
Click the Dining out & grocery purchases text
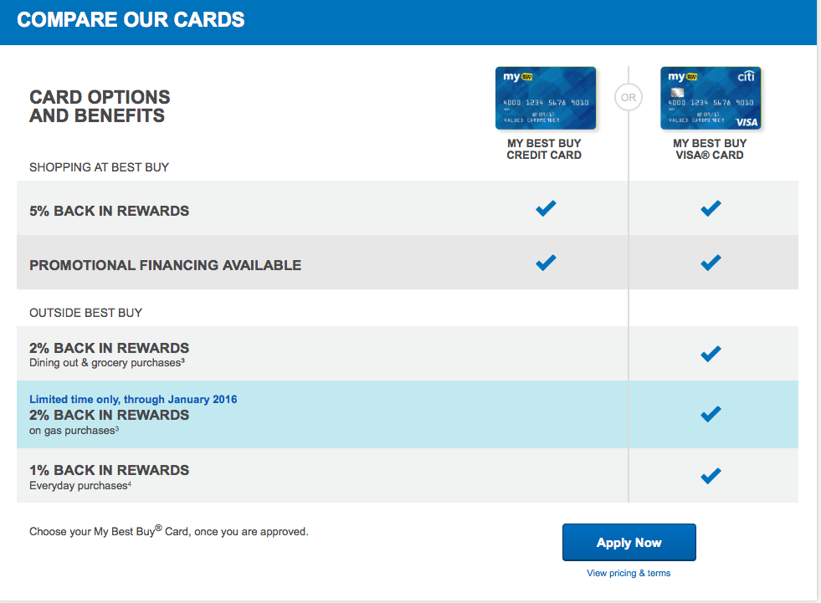(107, 363)
